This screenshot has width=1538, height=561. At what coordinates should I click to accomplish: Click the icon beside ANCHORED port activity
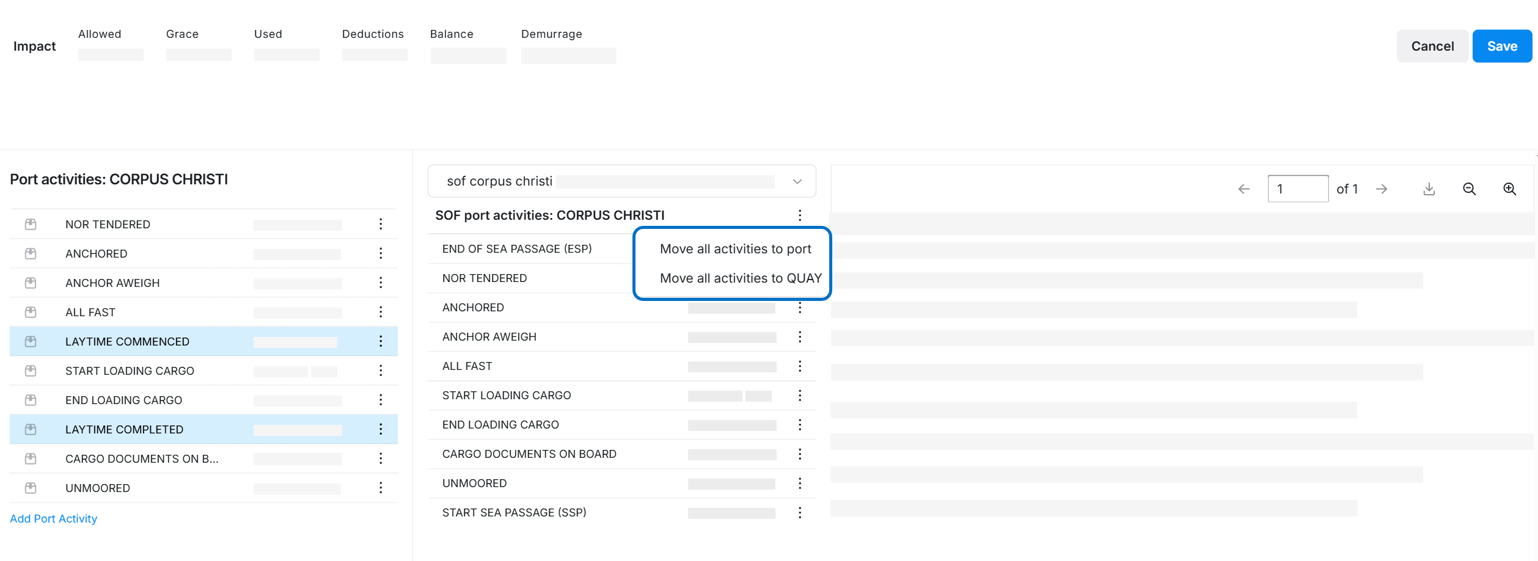(31, 253)
